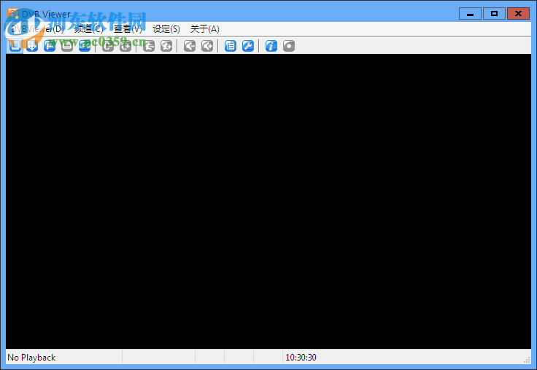This screenshot has height=370, width=537.
Task: Click the third blue display toolbar icon
Action: coord(50,46)
